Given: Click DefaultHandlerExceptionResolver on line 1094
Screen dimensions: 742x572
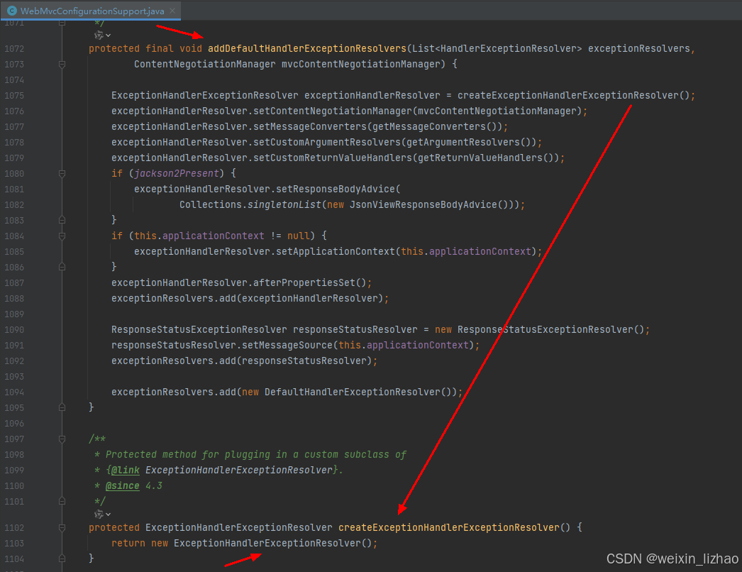Looking at the screenshot, I should pyautogui.click(x=353, y=392).
